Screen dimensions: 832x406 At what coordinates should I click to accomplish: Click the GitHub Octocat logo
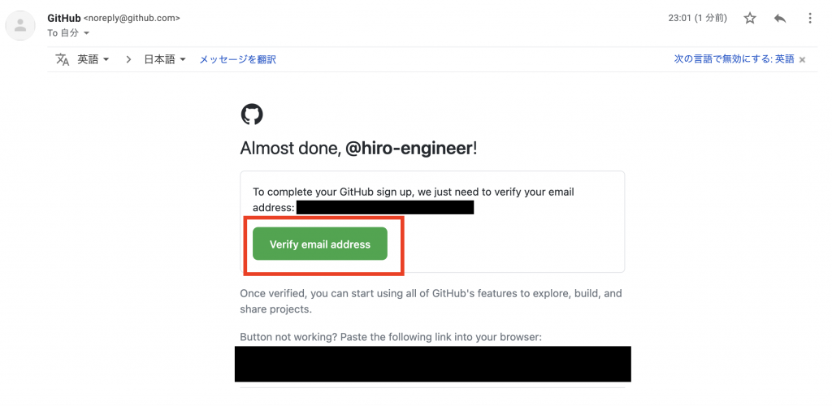point(252,114)
